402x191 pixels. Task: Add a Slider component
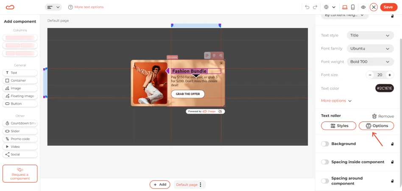coord(20,131)
